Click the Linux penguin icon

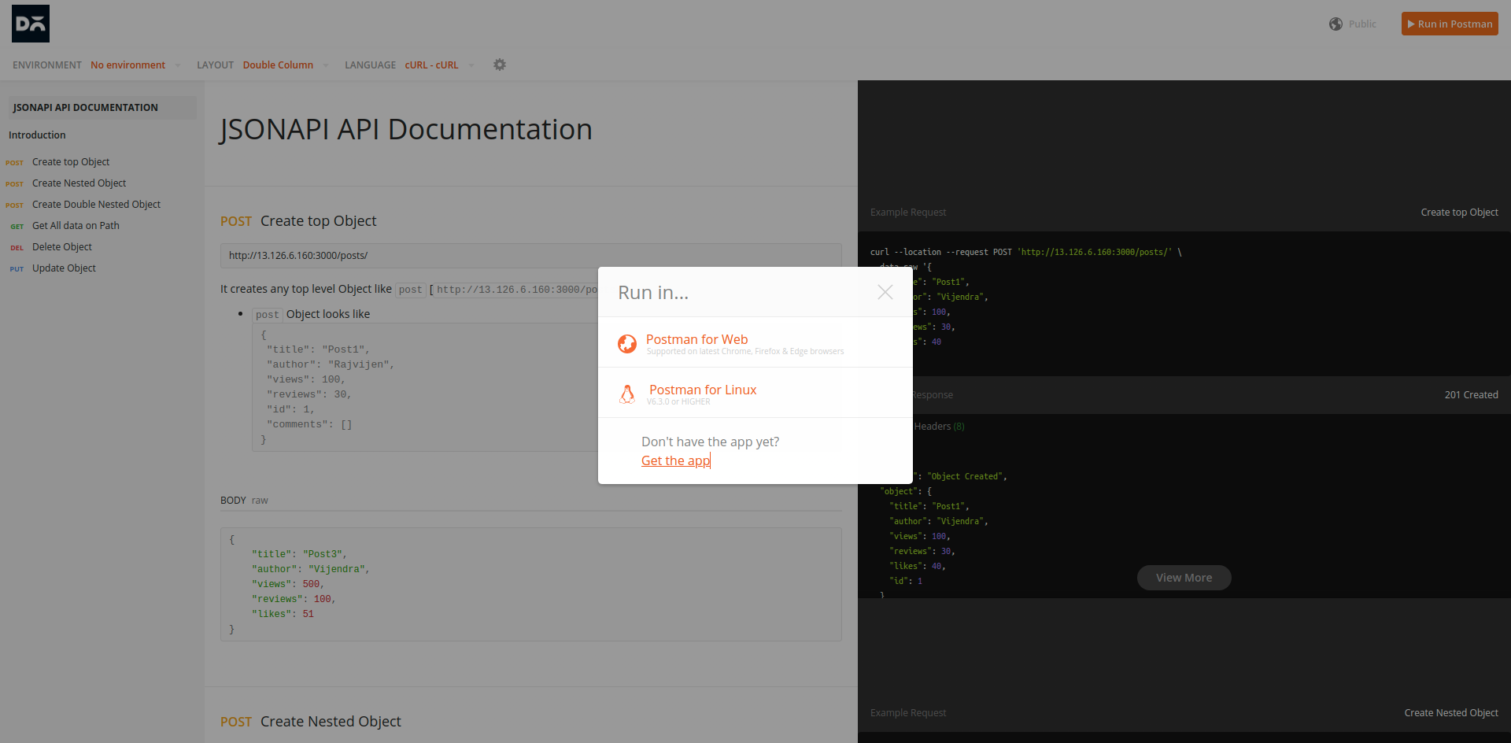tap(627, 394)
